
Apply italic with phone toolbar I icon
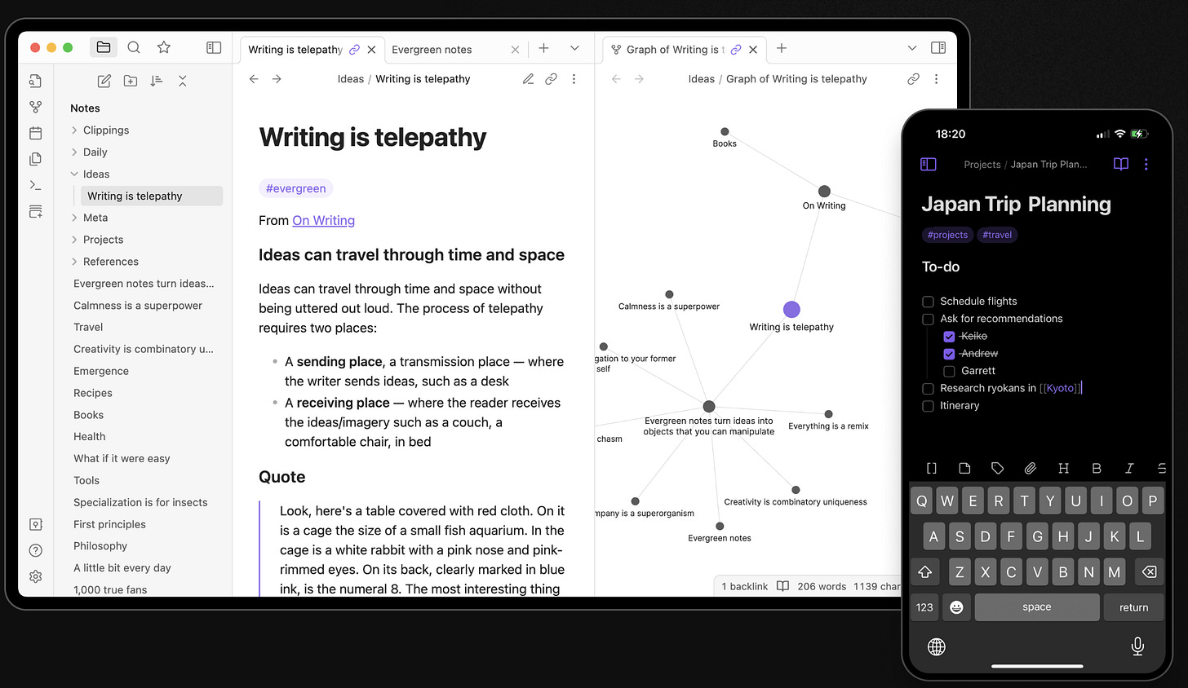click(1129, 468)
